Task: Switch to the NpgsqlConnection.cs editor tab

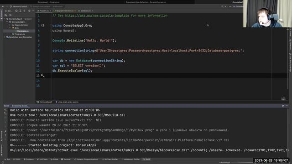Action: [65, 11]
